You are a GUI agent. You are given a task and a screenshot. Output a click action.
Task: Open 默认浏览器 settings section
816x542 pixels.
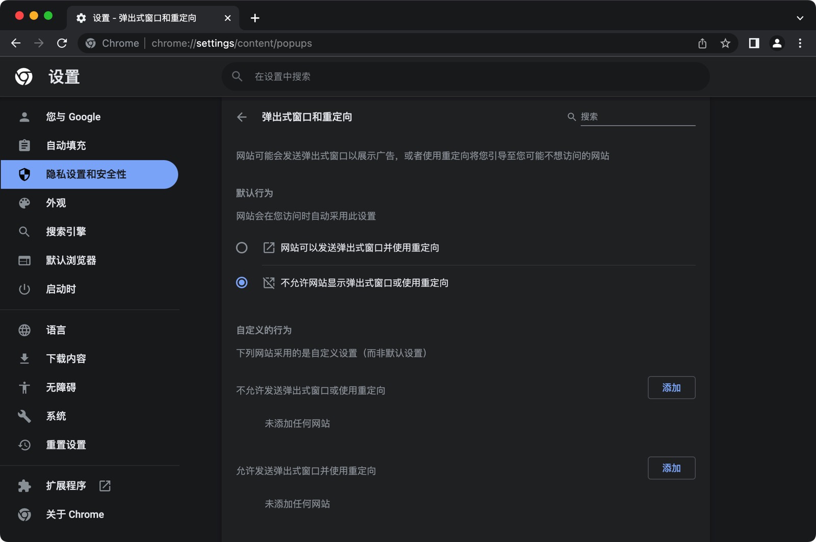pyautogui.click(x=90, y=260)
